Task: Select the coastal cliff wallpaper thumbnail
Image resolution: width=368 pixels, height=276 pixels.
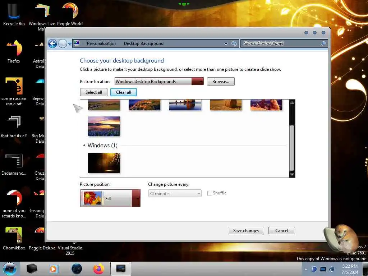Action: tap(144, 105)
